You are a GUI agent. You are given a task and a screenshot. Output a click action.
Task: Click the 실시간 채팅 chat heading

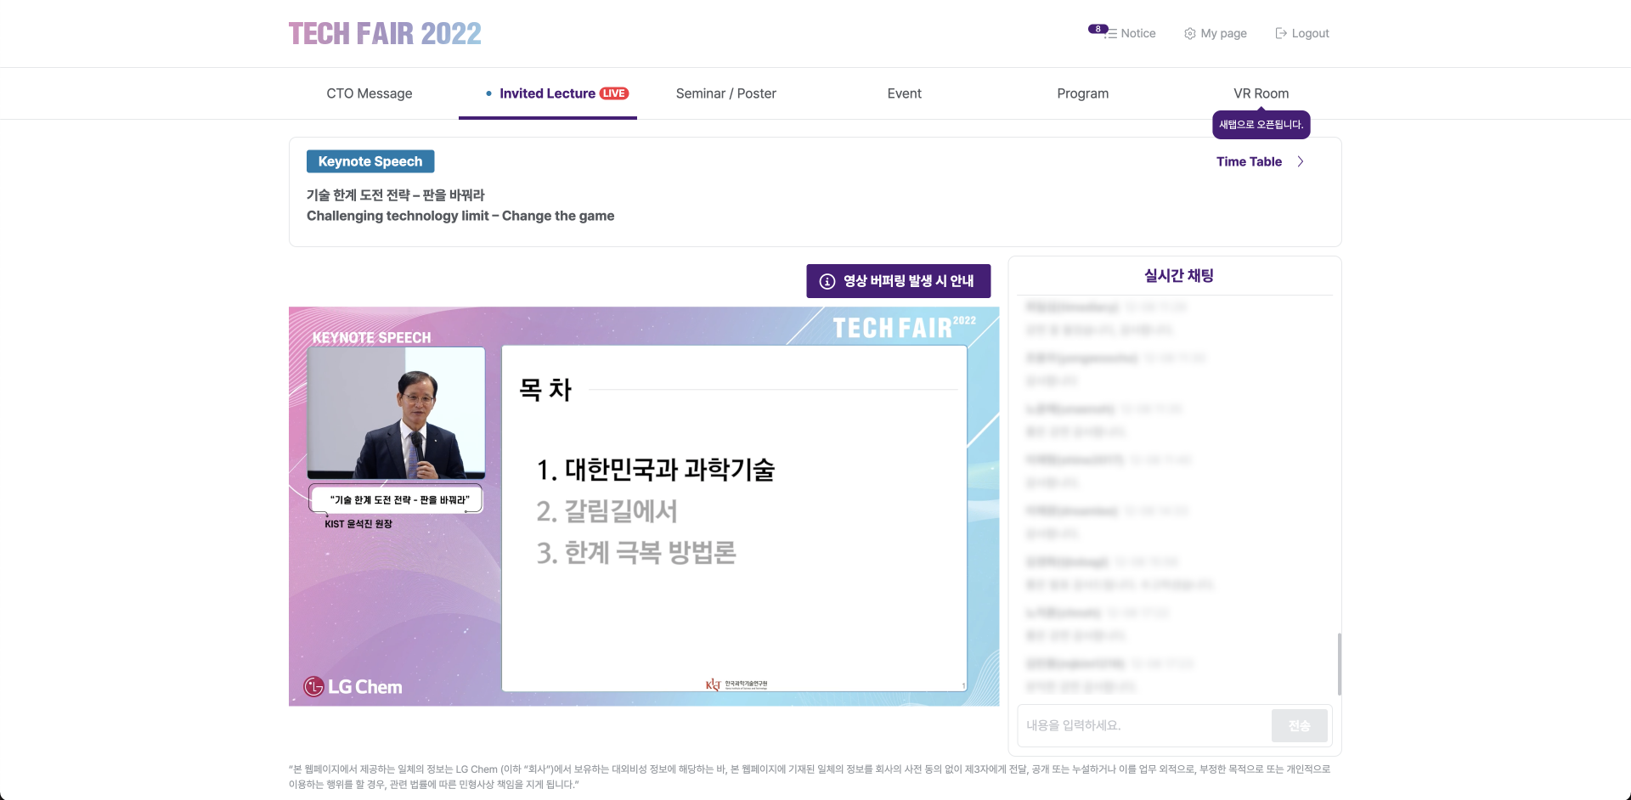[x=1179, y=276]
